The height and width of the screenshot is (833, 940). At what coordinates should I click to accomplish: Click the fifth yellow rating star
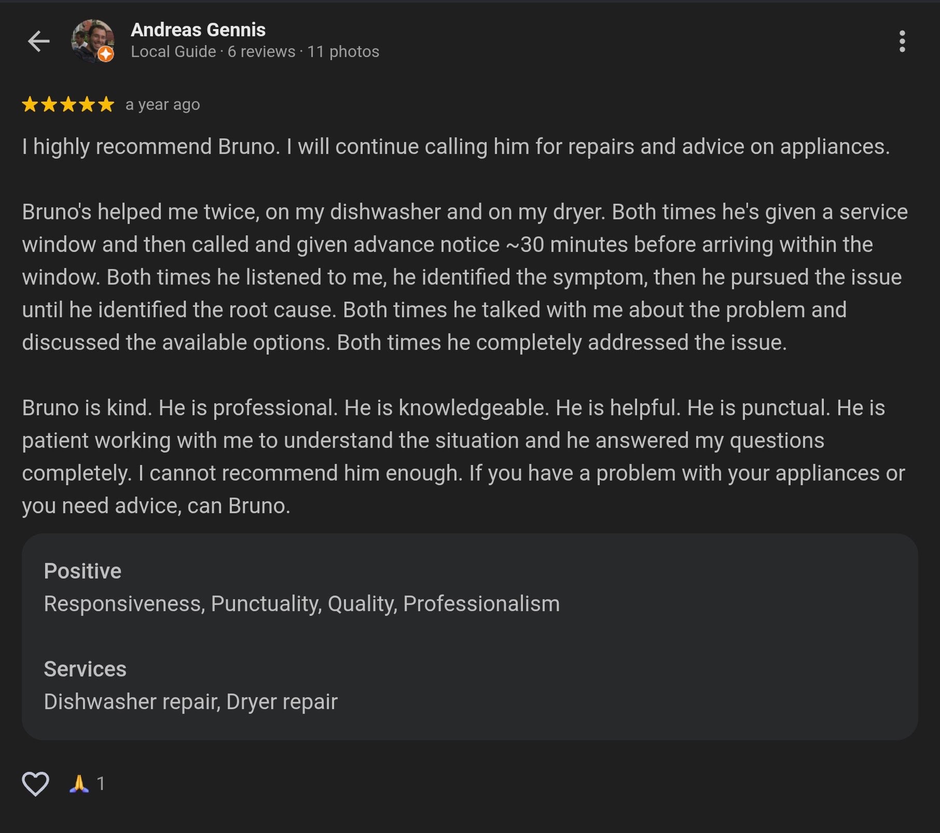(106, 105)
